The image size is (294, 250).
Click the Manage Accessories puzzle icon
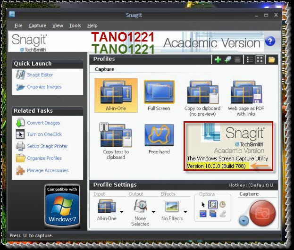20,170
